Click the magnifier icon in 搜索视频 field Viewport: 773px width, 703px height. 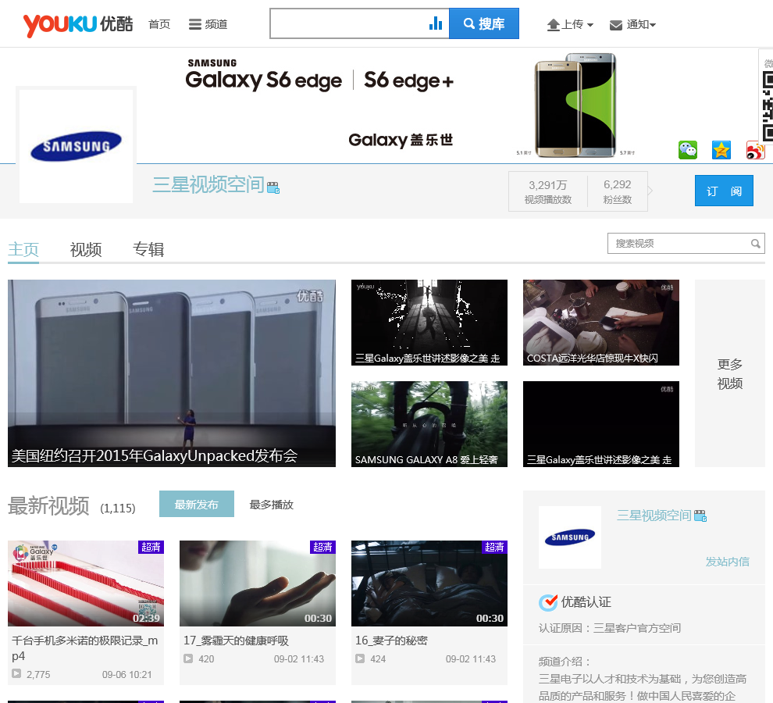point(755,243)
